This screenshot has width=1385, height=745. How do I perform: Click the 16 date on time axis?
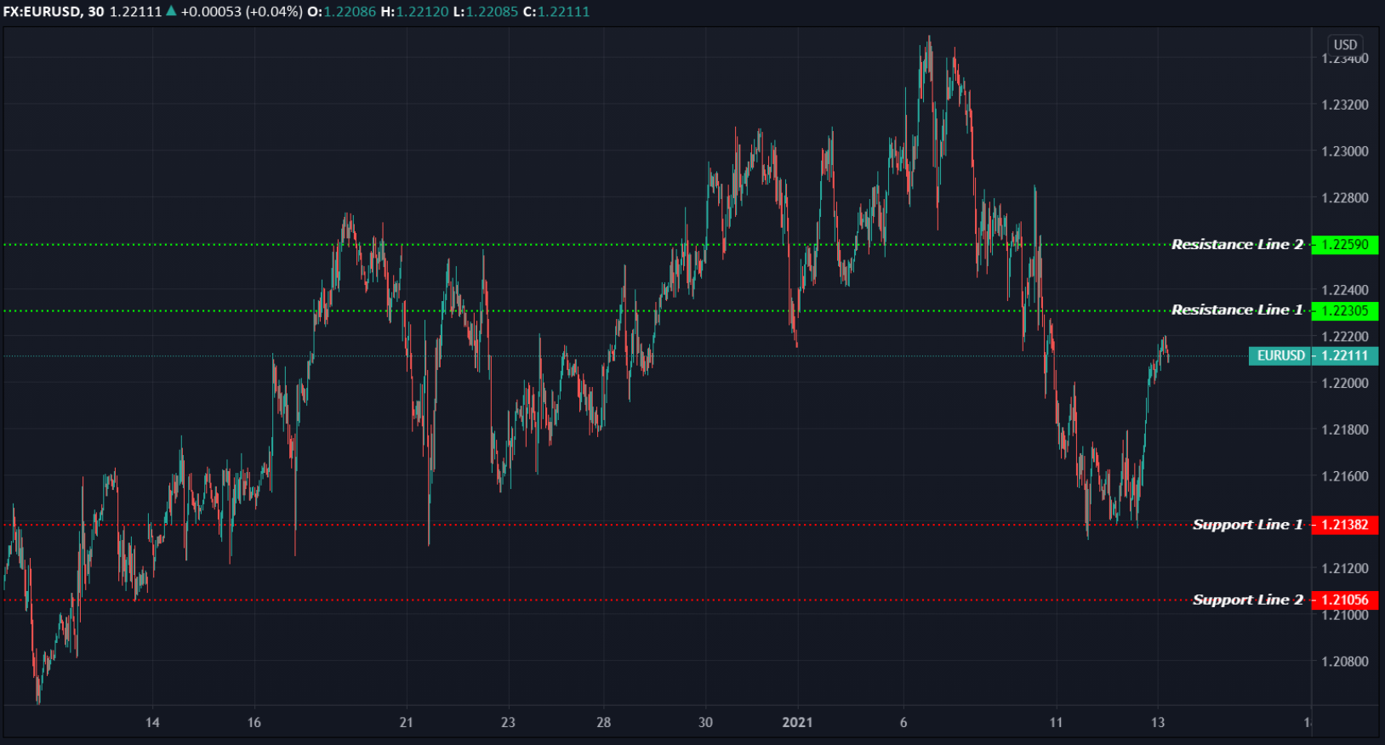[x=254, y=722]
